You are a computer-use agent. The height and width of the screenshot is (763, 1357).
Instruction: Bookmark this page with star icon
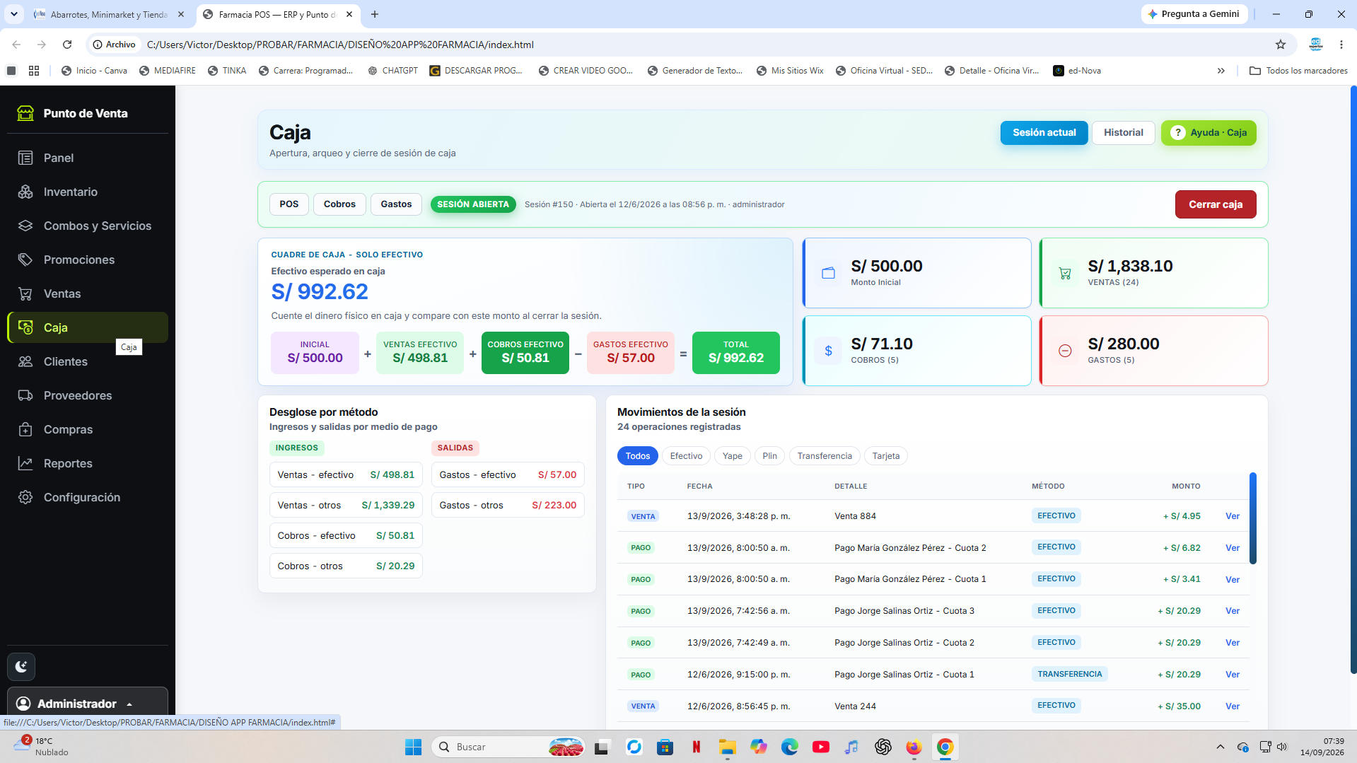[x=1280, y=45]
